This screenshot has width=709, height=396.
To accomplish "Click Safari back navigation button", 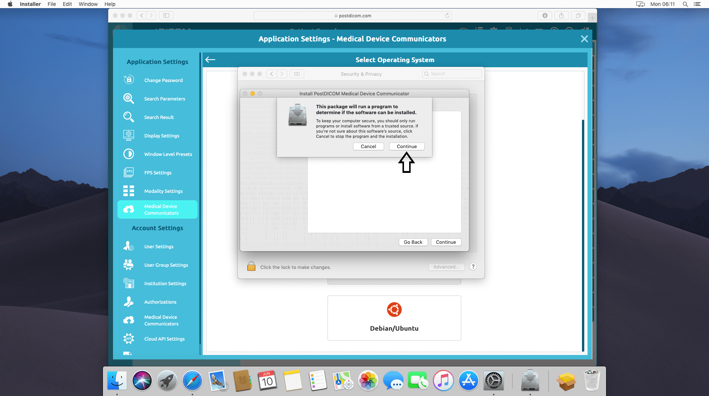I will [141, 16].
